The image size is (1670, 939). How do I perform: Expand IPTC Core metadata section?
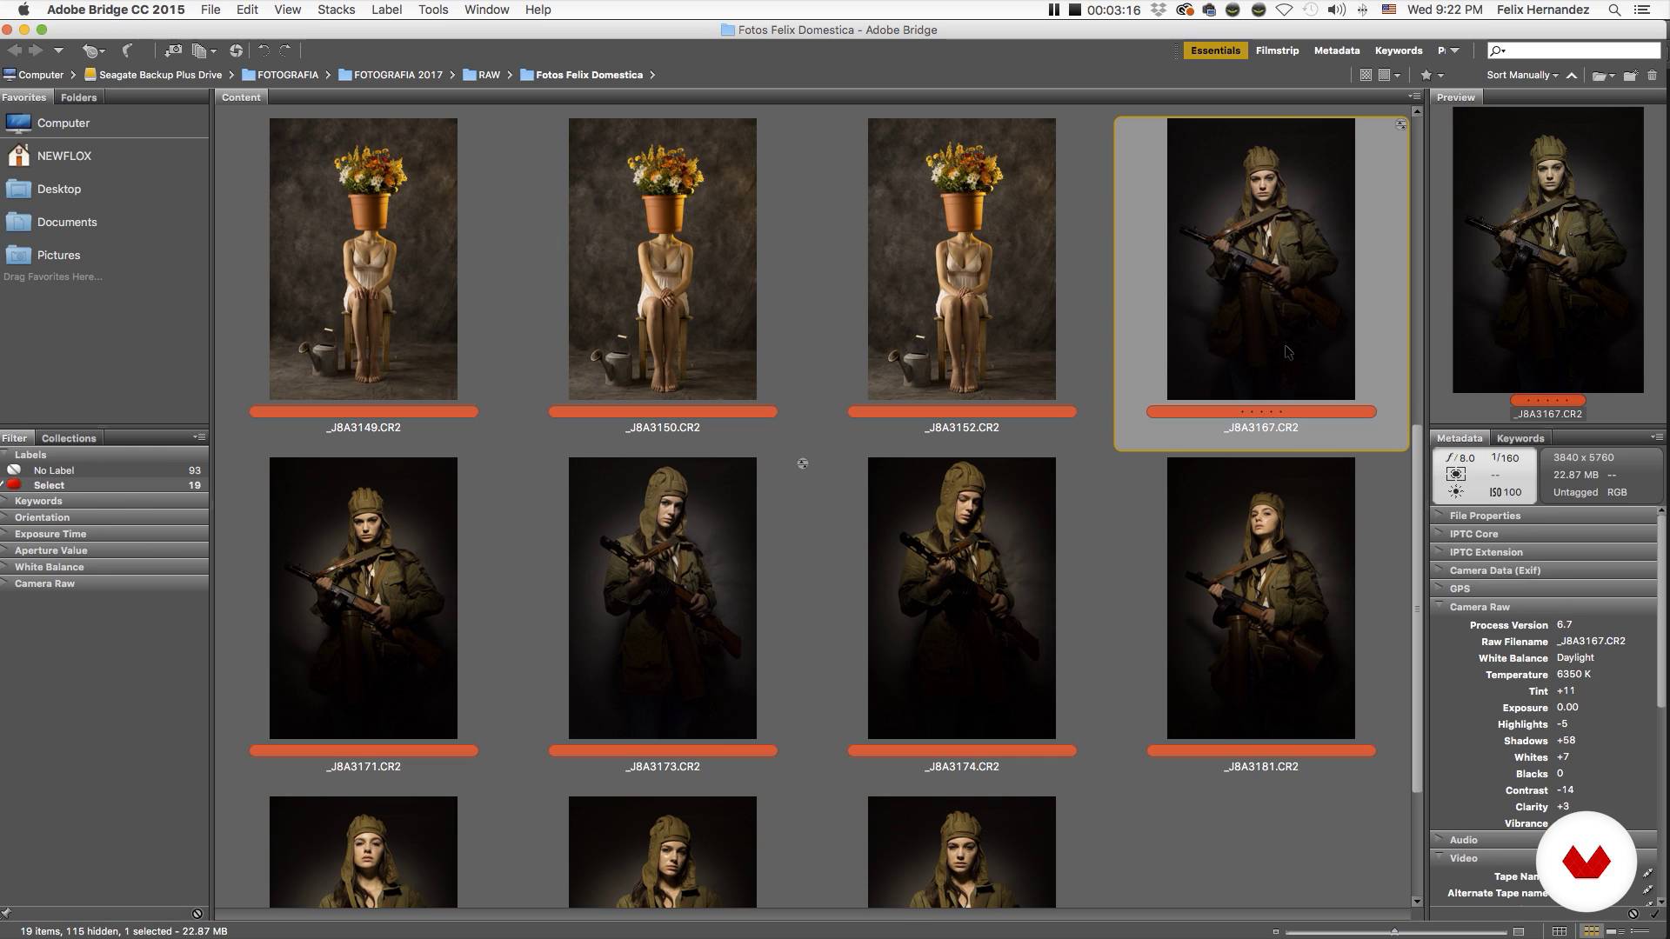[x=1544, y=534]
